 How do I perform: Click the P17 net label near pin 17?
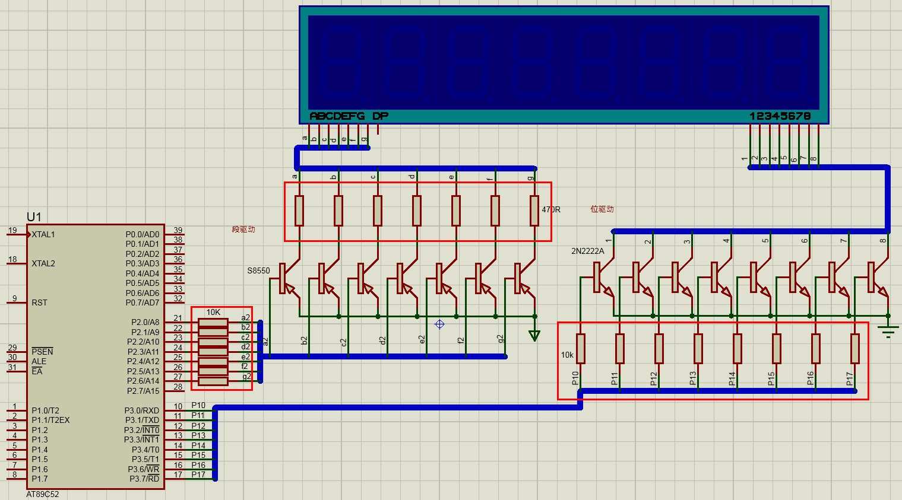point(198,474)
